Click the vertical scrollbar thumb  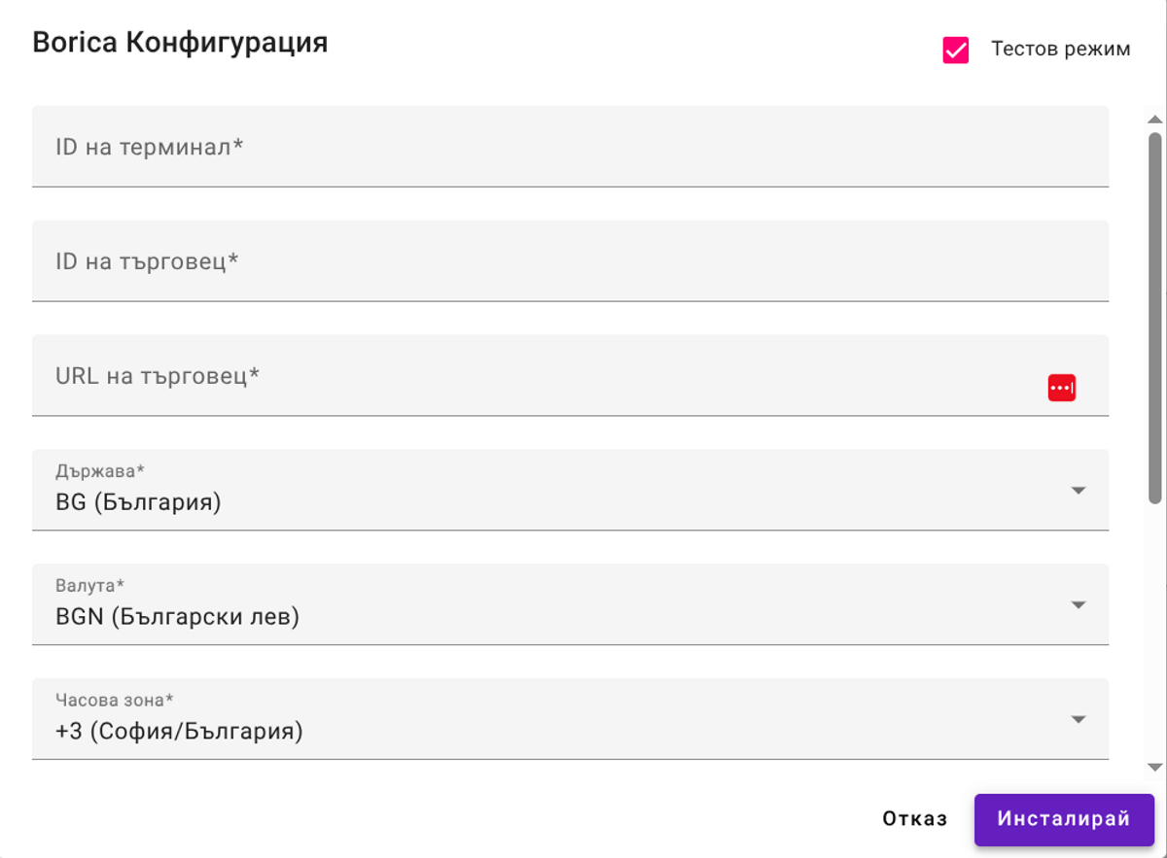1155,318
